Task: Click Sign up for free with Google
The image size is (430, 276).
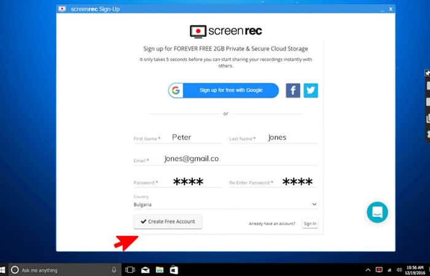Action: [x=224, y=90]
